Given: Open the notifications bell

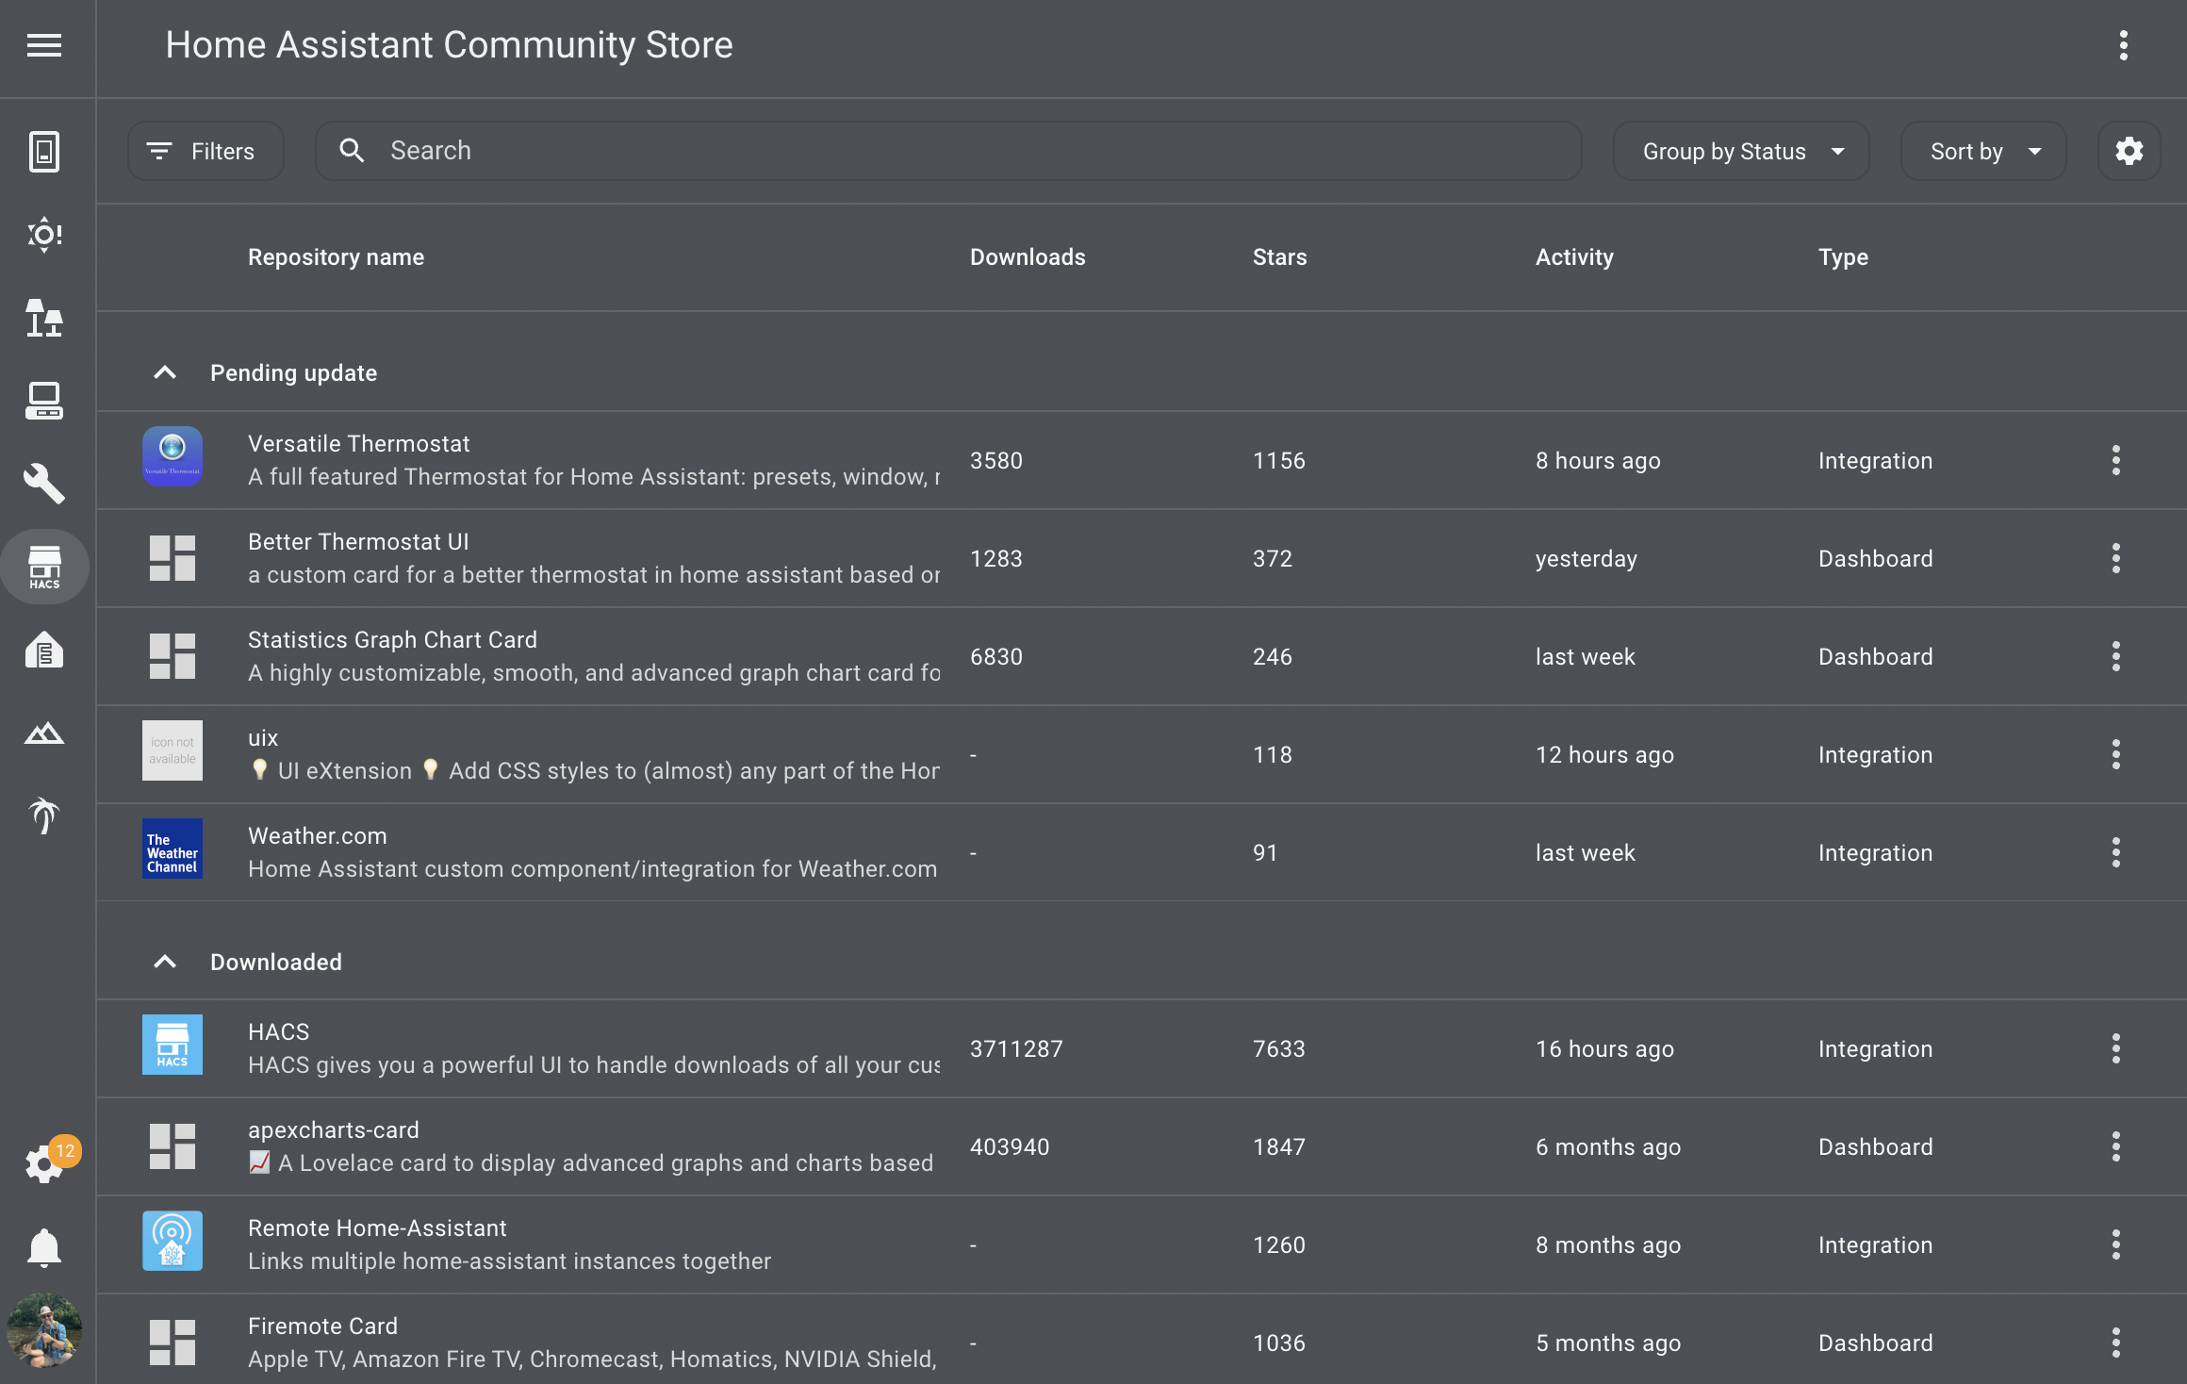Looking at the screenshot, I should coord(44,1247).
